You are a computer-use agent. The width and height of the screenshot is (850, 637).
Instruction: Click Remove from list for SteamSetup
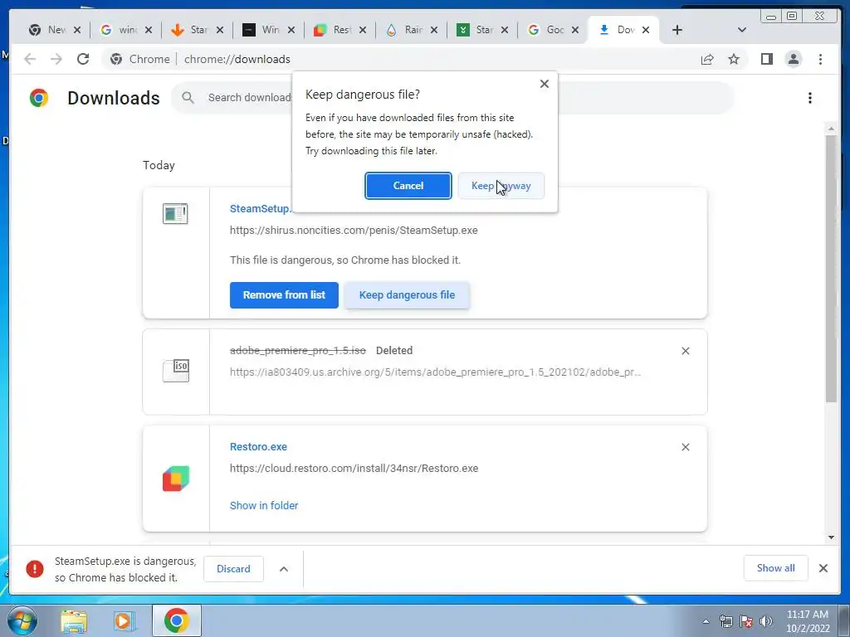(x=284, y=295)
